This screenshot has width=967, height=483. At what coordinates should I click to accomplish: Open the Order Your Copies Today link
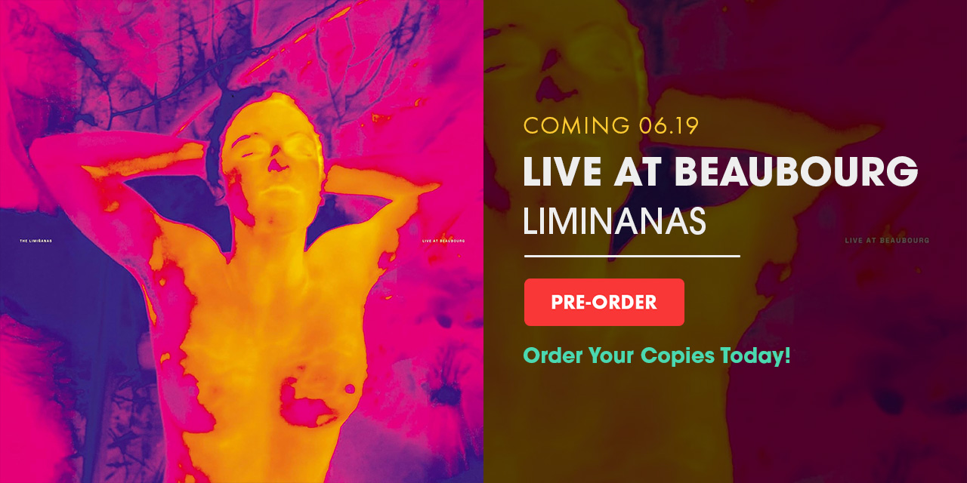tap(657, 355)
